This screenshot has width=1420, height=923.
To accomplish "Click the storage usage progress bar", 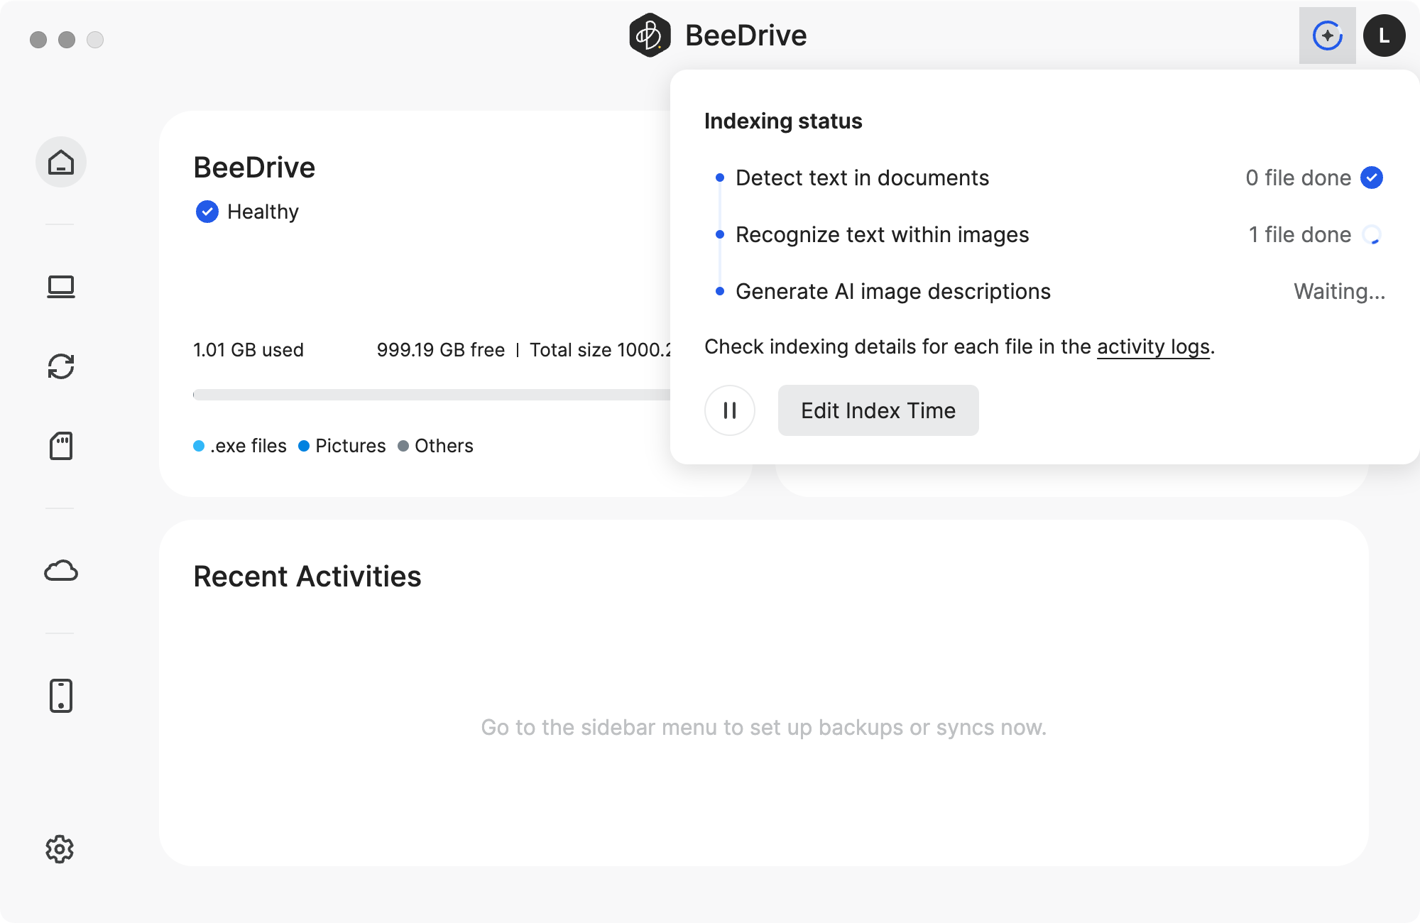I will coord(432,395).
